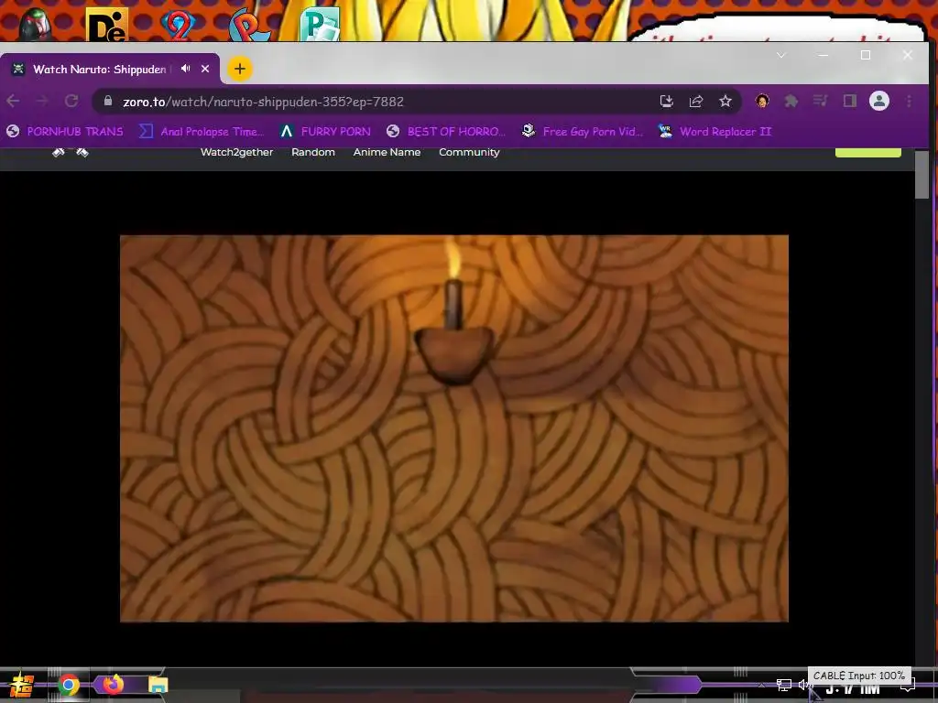938x703 pixels.
Task: Reload the page with the refresh icon
Action: coord(71,101)
